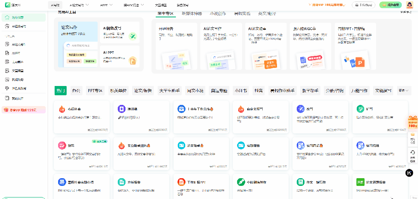Click the black round K floating icon
This screenshot has height=199, width=418.
[409, 173]
